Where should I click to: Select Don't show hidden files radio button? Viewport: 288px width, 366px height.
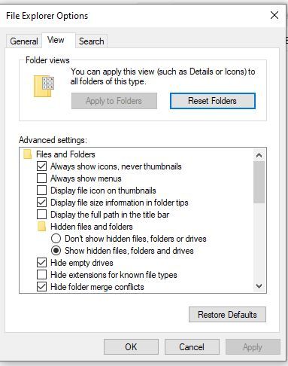pos(56,239)
